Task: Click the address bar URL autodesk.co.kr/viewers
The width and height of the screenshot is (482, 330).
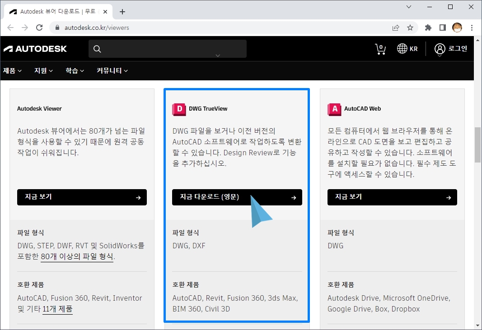Action: pyautogui.click(x=97, y=28)
